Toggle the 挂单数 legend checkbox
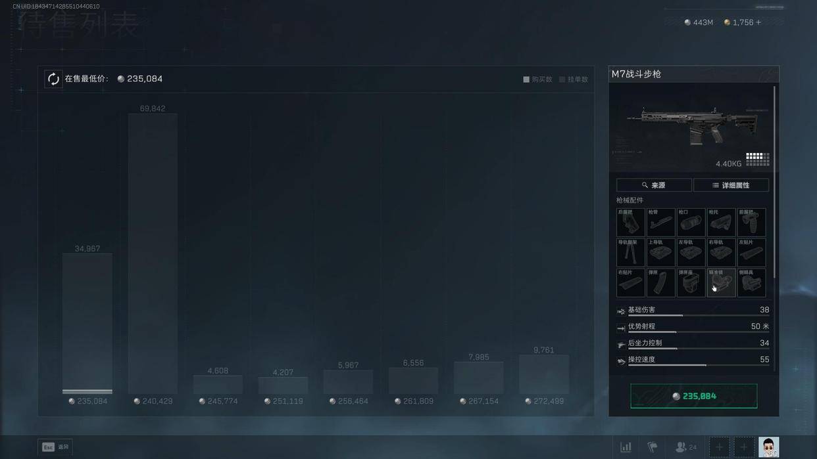The image size is (817, 459). click(x=562, y=79)
